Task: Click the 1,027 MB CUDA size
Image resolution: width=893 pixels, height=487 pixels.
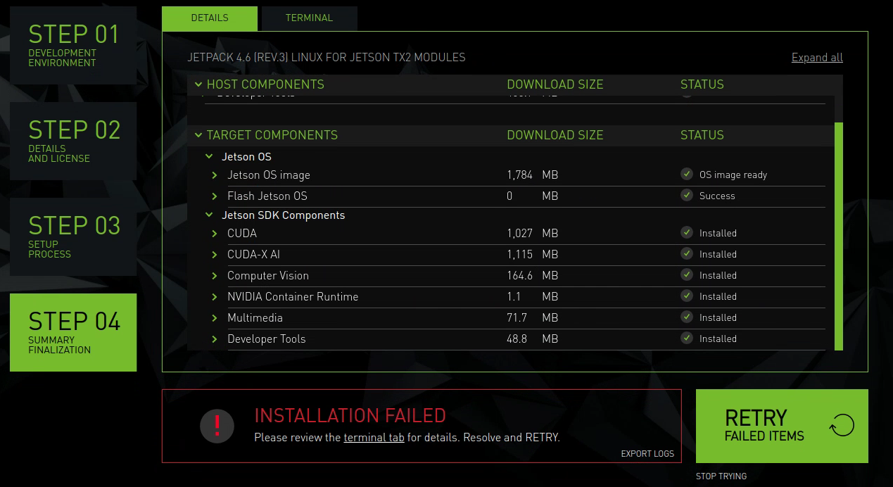Action: click(x=533, y=233)
